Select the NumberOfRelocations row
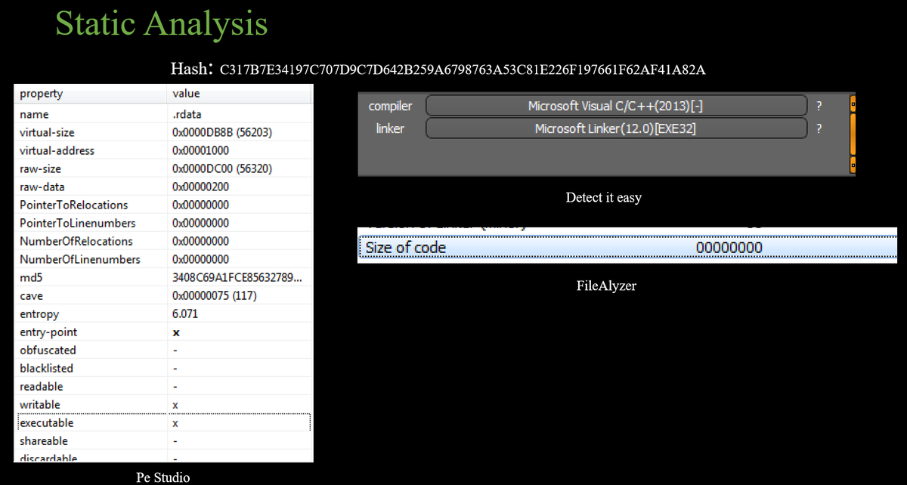Screen dimensions: 907x485 (x=163, y=242)
